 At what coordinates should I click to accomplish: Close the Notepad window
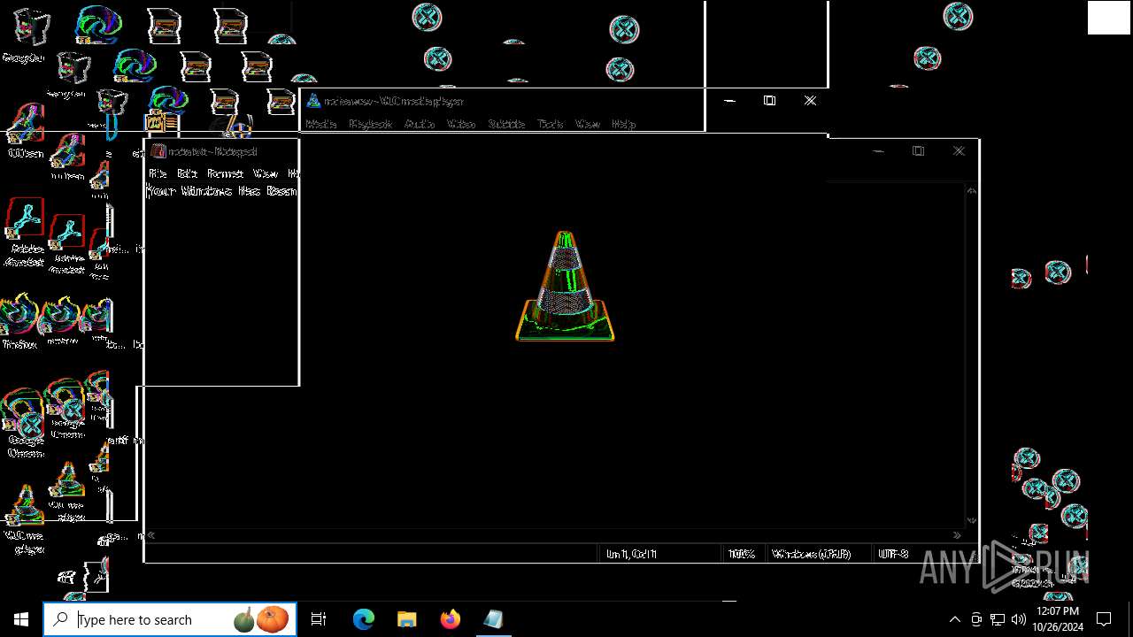(959, 151)
